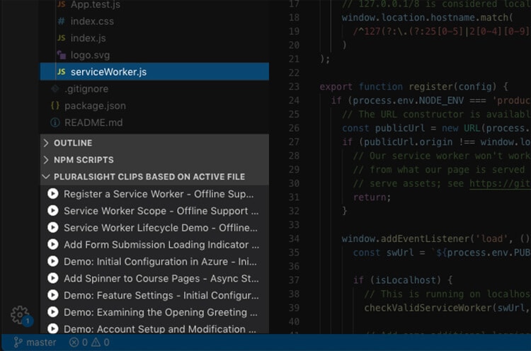Click 'Service Worker Lifecycle Demo' clip title

[x=136, y=228]
